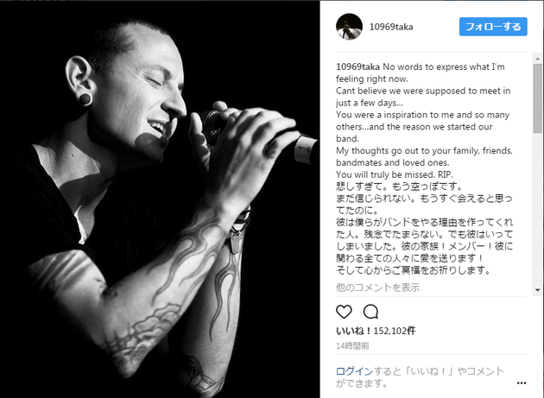Screen dimensions: 544x398
Task: Open the post permalink via 14時間前 timestamp
Action: point(352,345)
